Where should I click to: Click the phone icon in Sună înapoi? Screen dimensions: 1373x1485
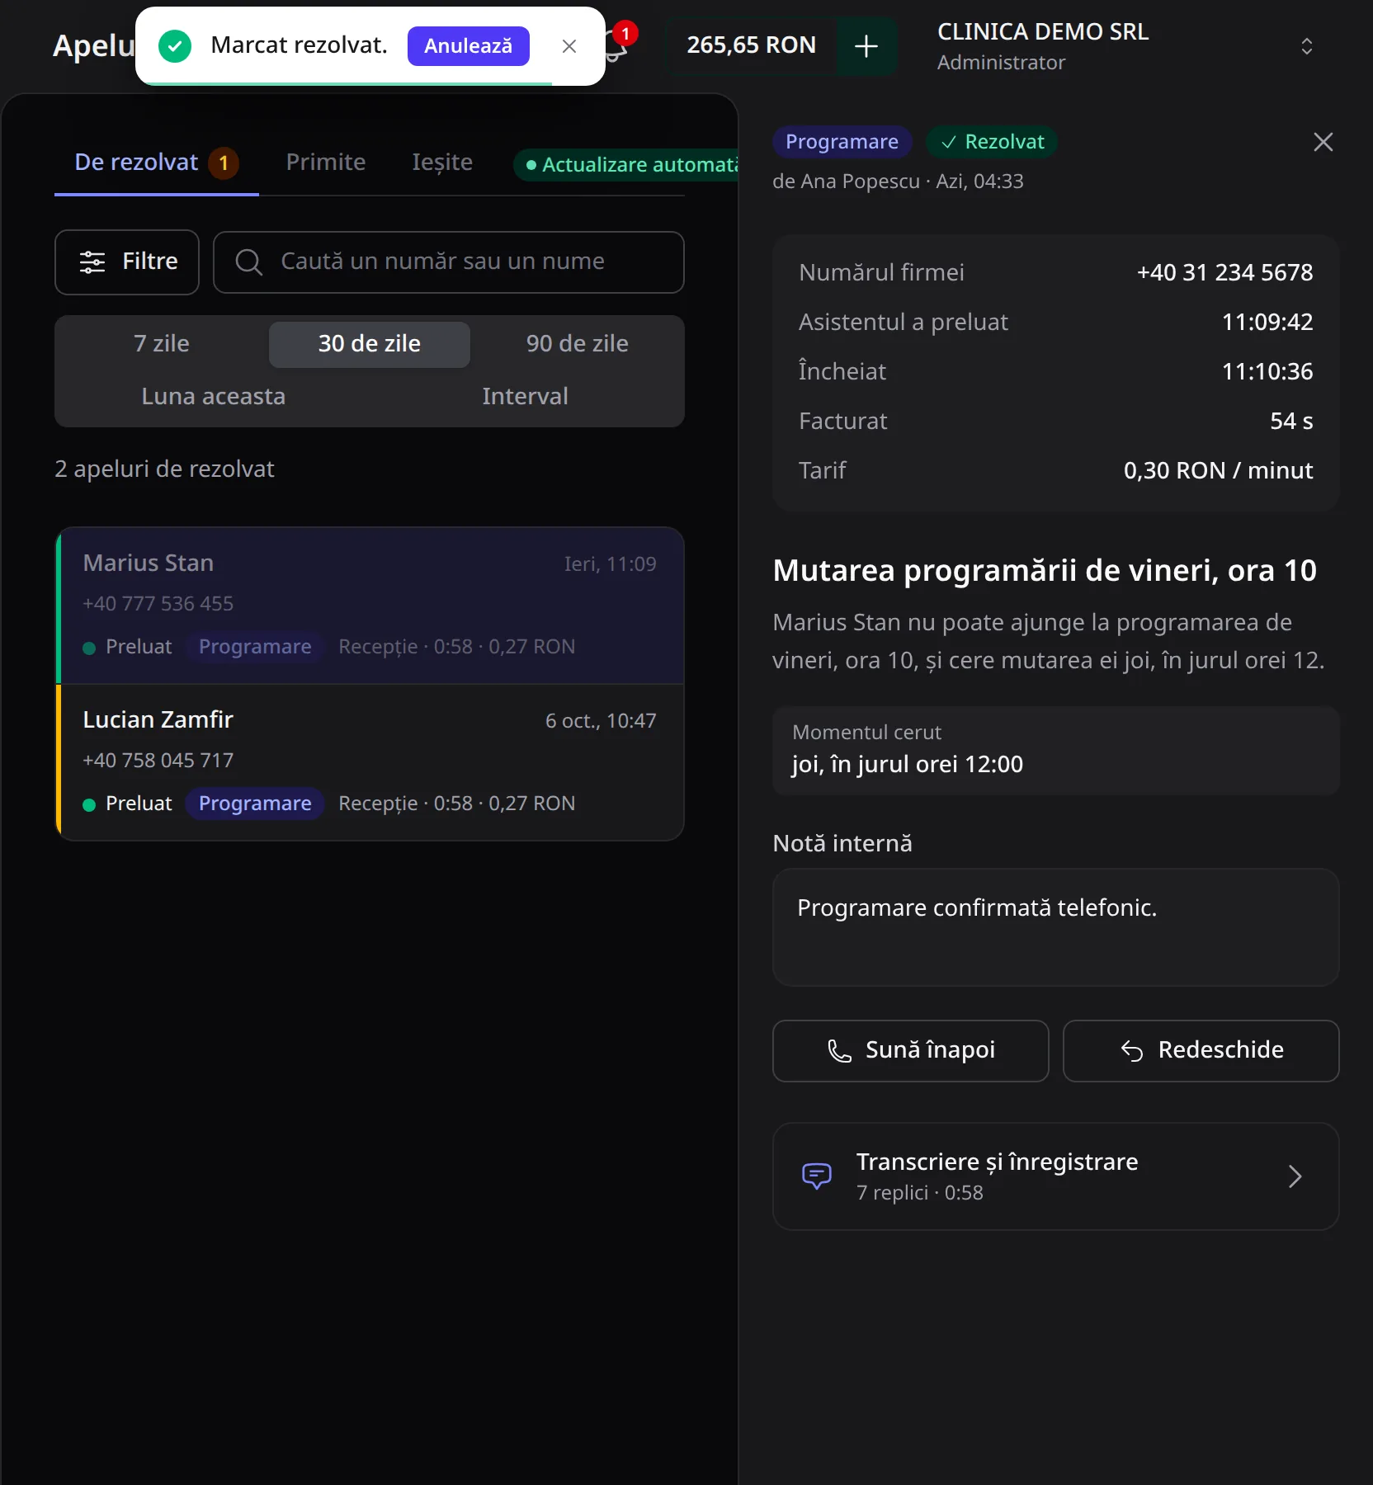click(839, 1050)
